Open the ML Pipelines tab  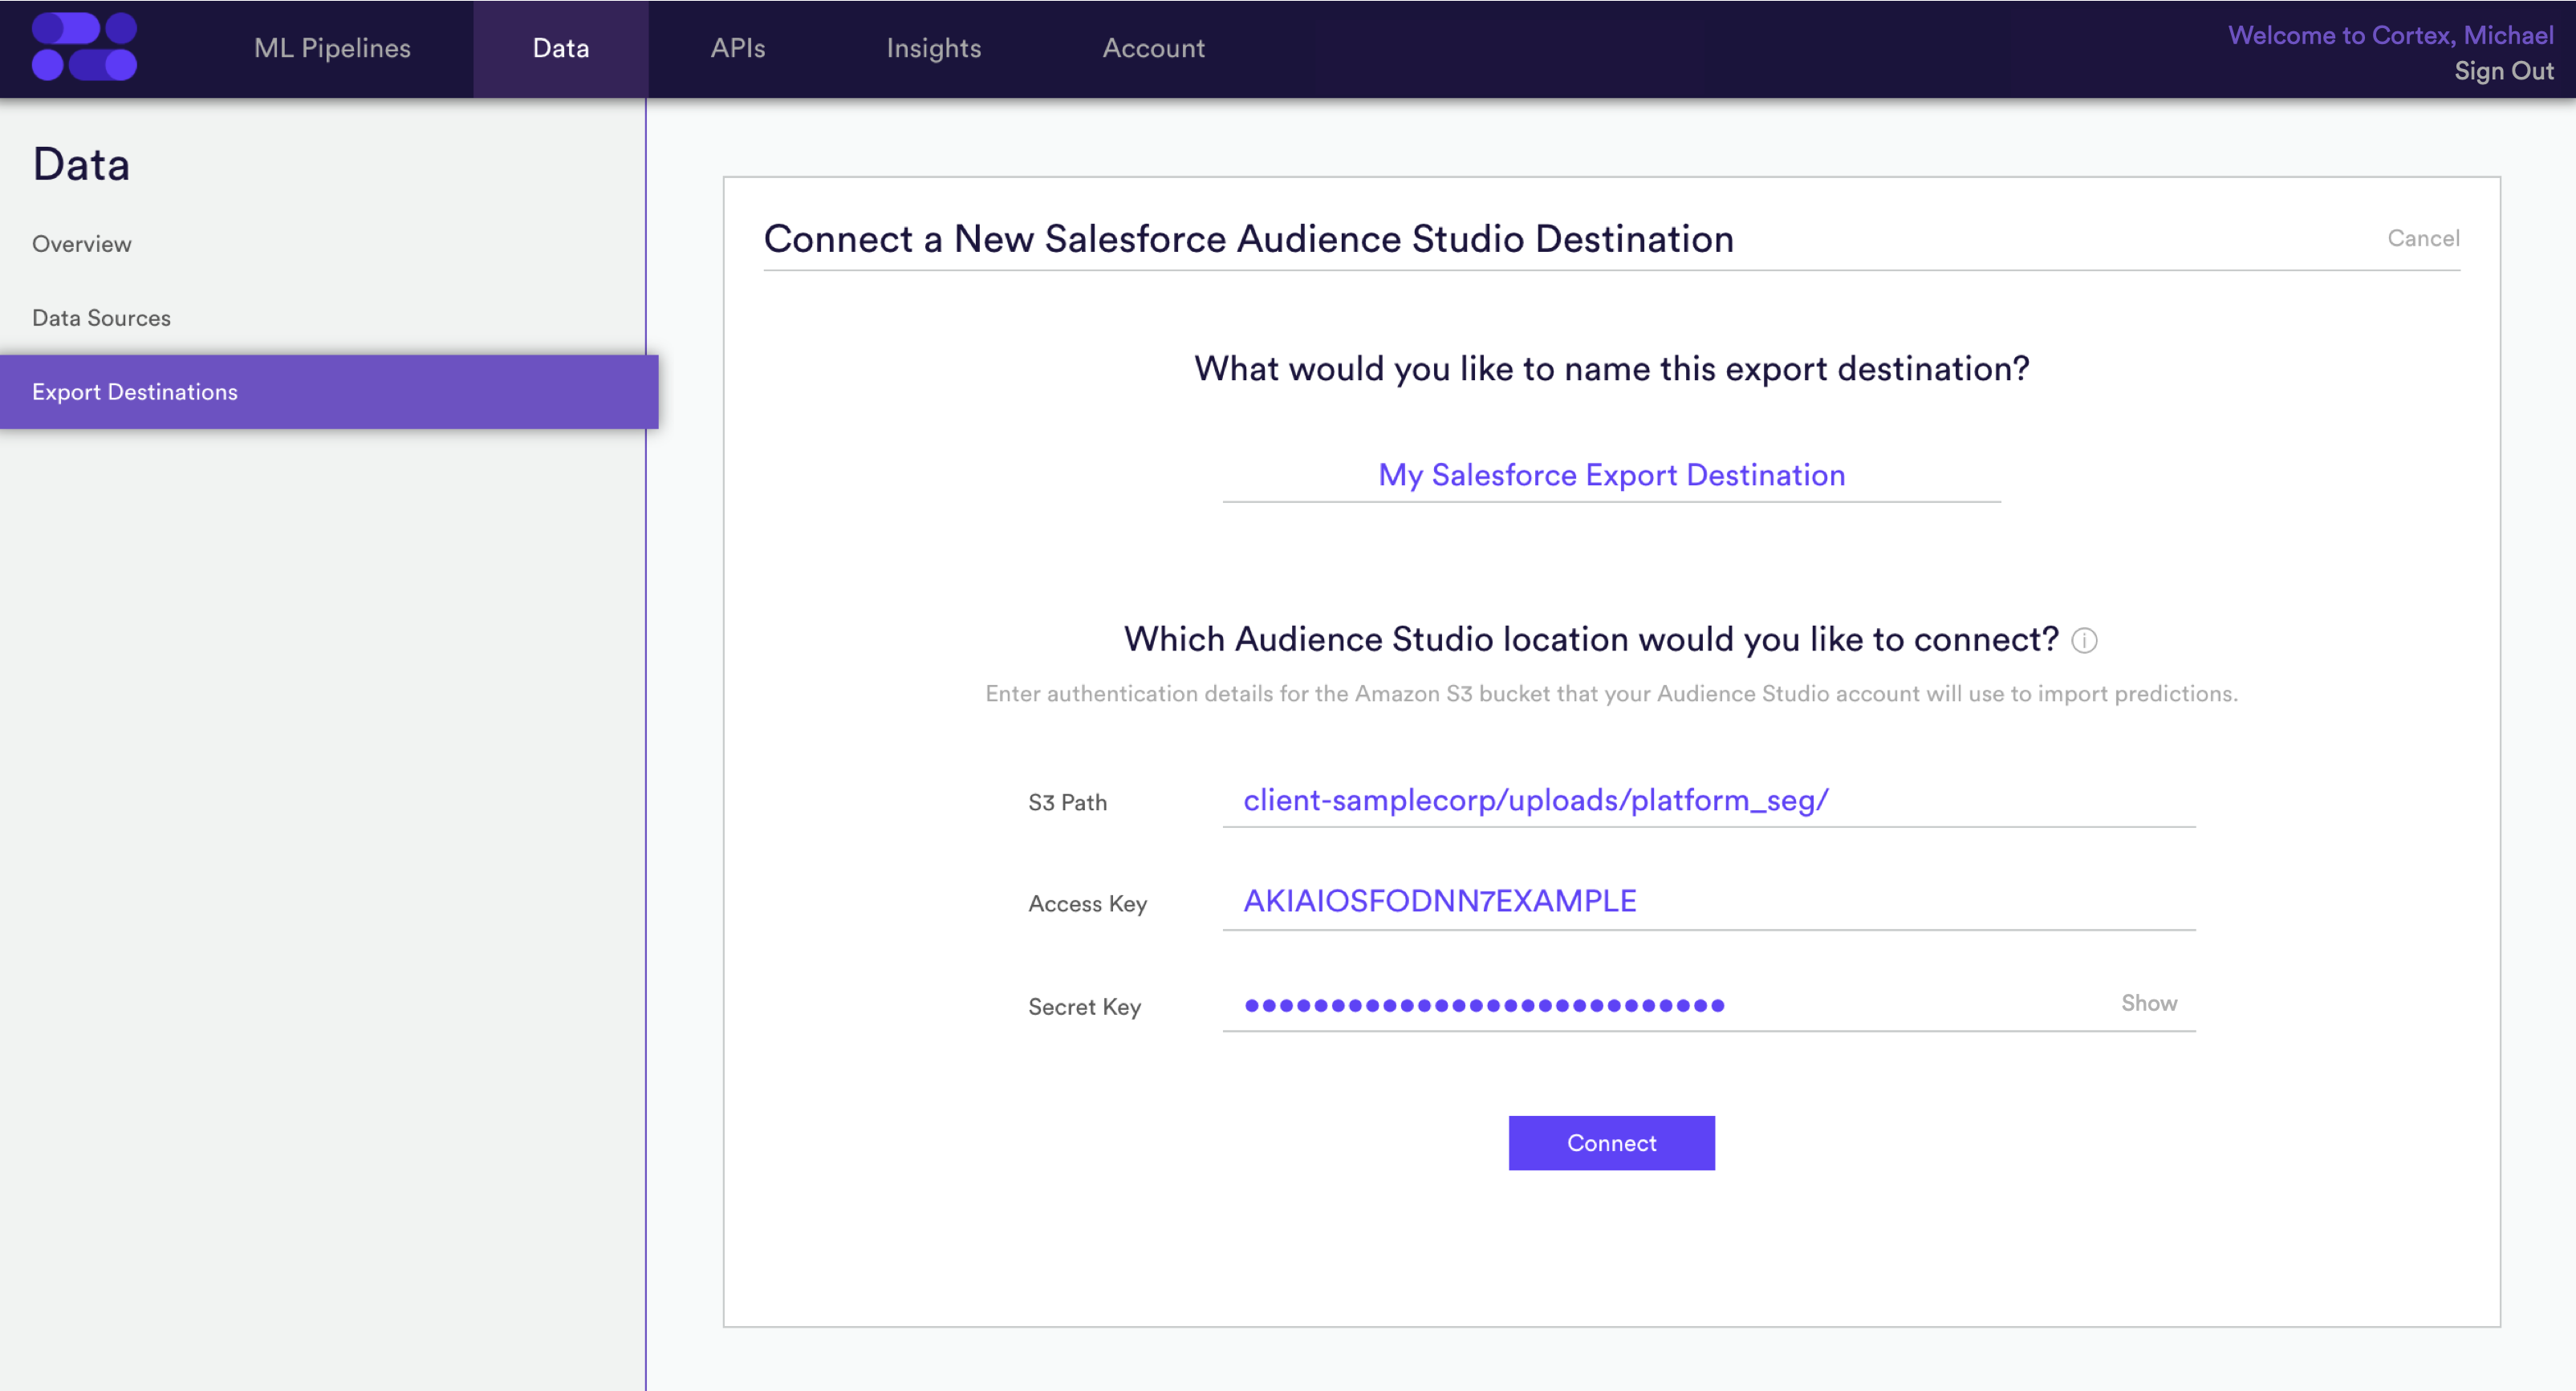pyautogui.click(x=332, y=48)
